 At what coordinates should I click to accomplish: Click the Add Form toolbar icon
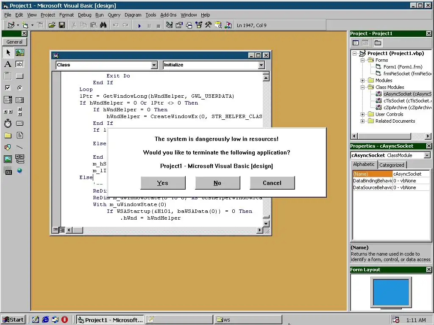(x=25, y=25)
